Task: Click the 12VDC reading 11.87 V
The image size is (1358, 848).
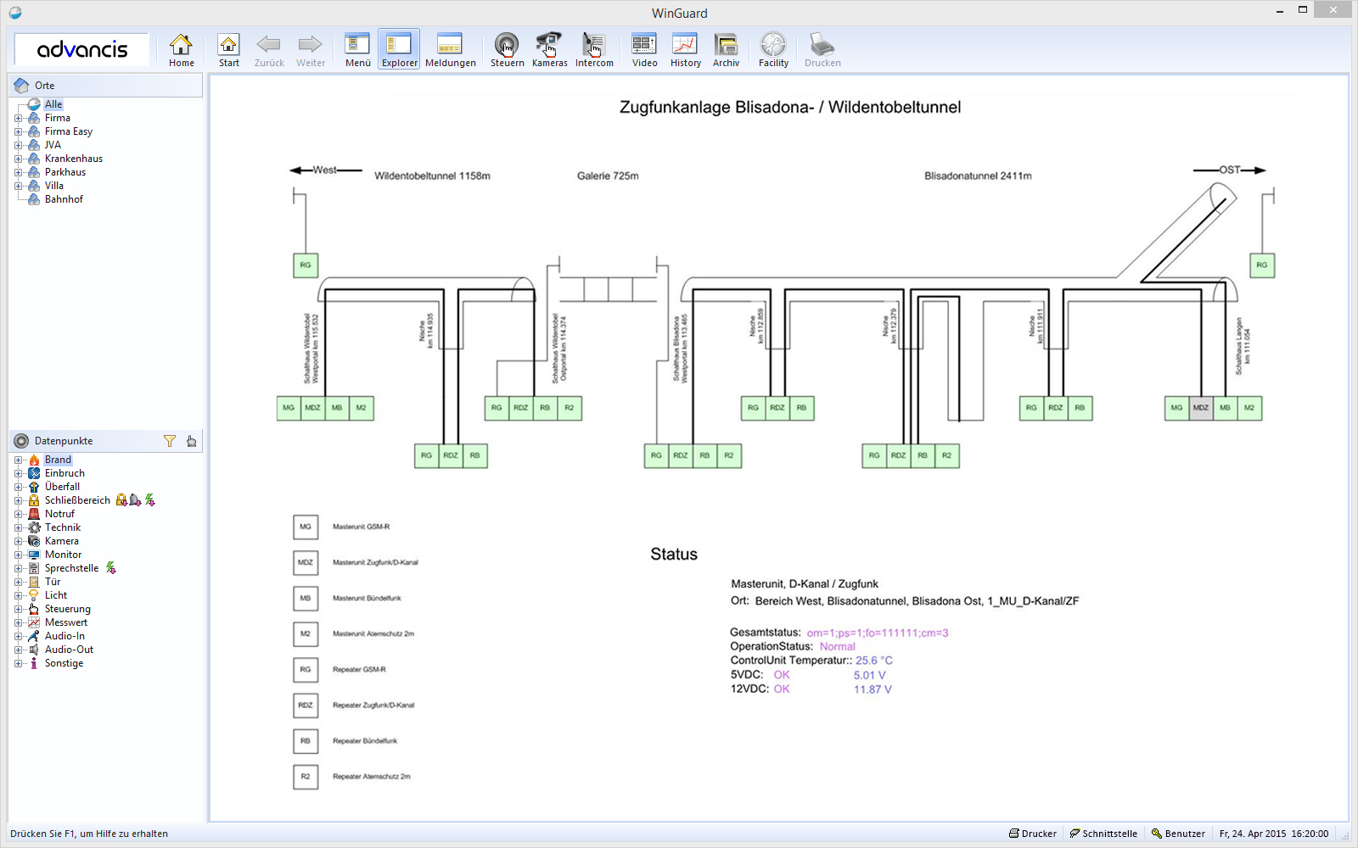Action: pos(873,689)
